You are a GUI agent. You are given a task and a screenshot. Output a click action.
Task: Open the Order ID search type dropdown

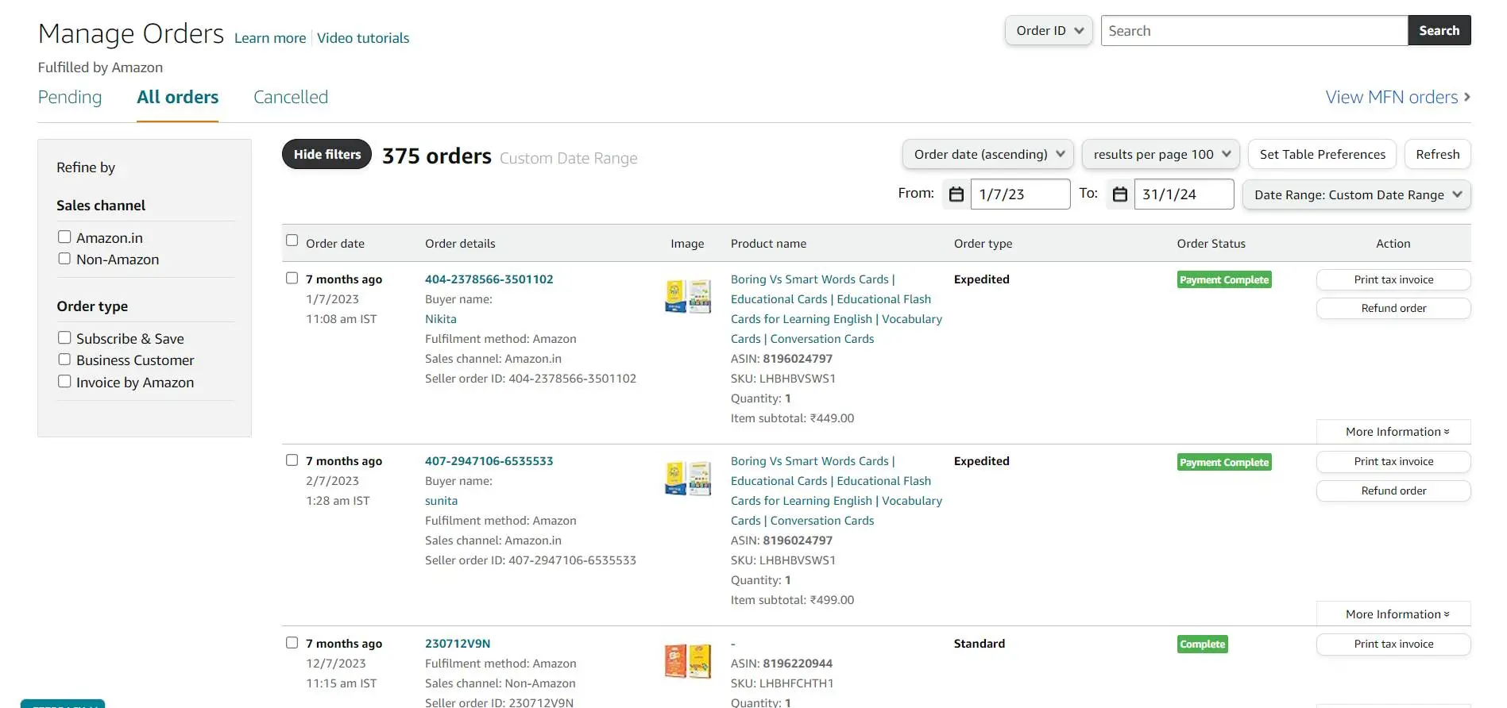tap(1049, 31)
